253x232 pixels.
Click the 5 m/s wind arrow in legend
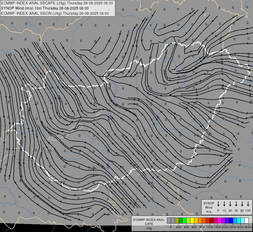tap(218, 204)
